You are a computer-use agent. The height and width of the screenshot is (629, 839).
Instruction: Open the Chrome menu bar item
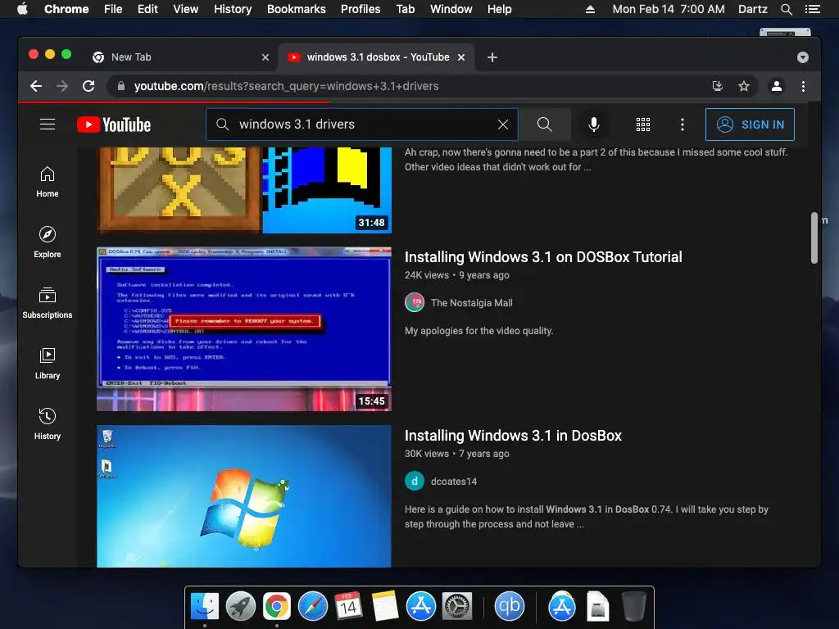coord(66,9)
